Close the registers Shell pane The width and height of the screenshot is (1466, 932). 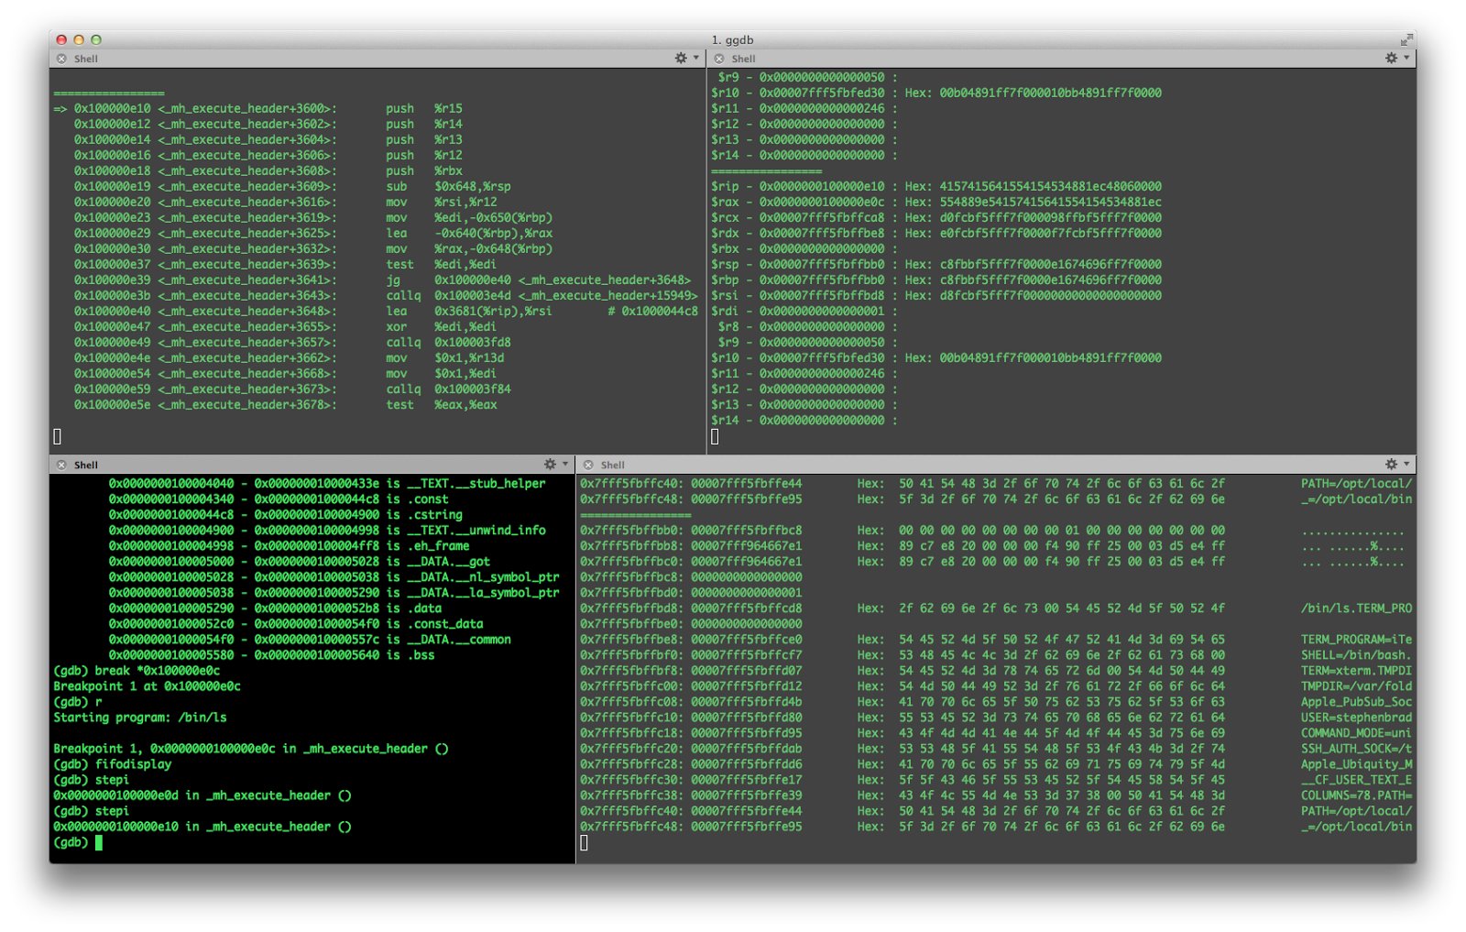point(719,59)
